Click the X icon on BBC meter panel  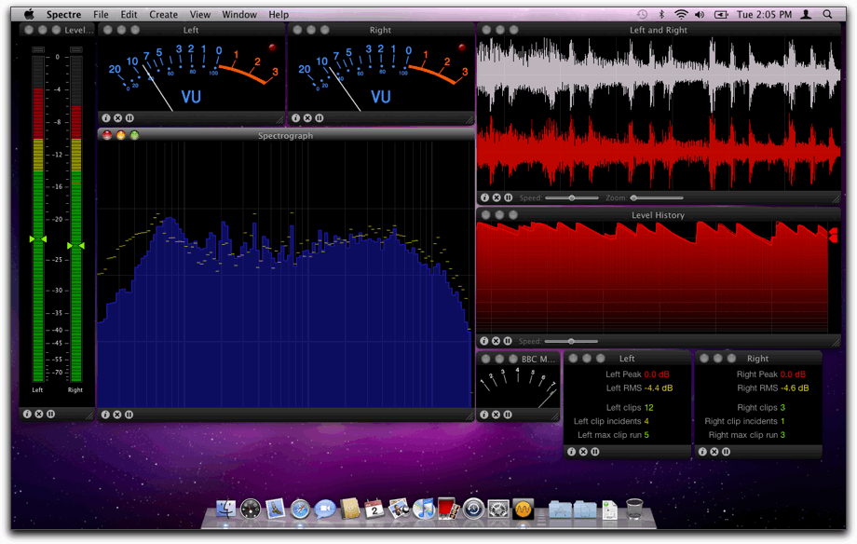click(x=496, y=415)
